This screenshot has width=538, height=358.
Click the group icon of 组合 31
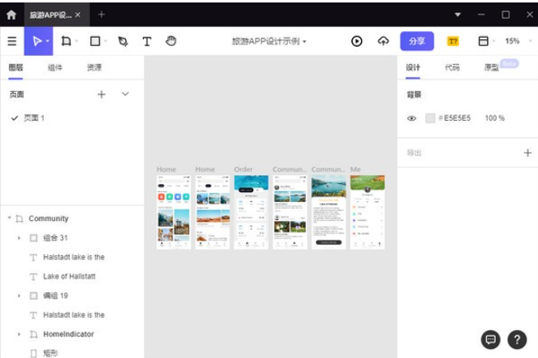coord(34,238)
